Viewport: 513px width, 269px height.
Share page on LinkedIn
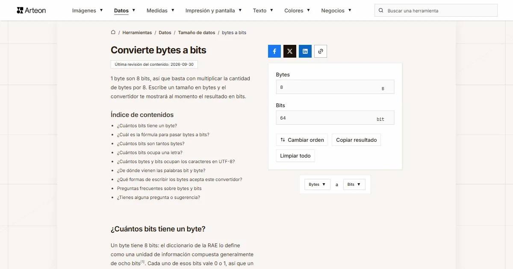[305, 51]
